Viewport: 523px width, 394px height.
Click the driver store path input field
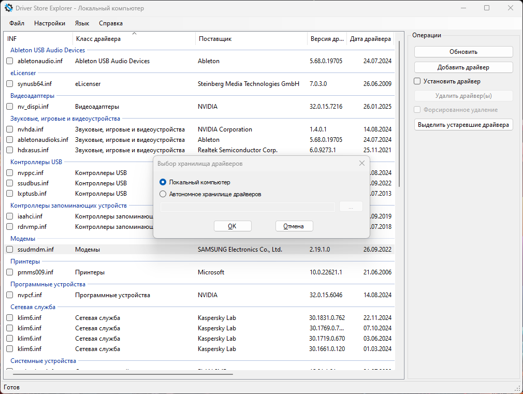pyautogui.click(x=248, y=207)
